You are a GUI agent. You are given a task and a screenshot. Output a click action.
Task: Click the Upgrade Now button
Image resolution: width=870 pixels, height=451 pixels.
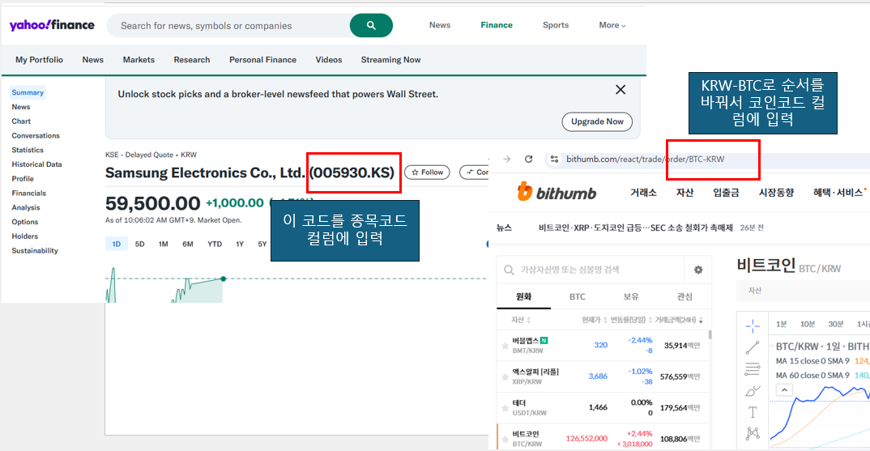(x=597, y=121)
